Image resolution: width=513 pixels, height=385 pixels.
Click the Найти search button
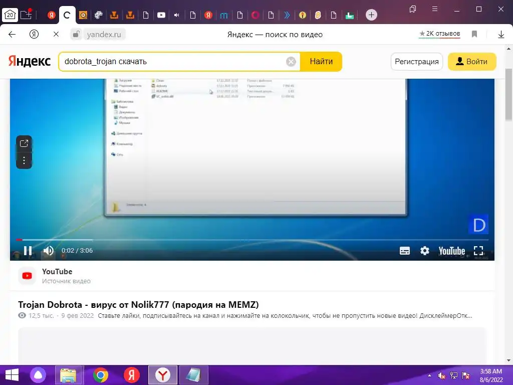coord(321,62)
